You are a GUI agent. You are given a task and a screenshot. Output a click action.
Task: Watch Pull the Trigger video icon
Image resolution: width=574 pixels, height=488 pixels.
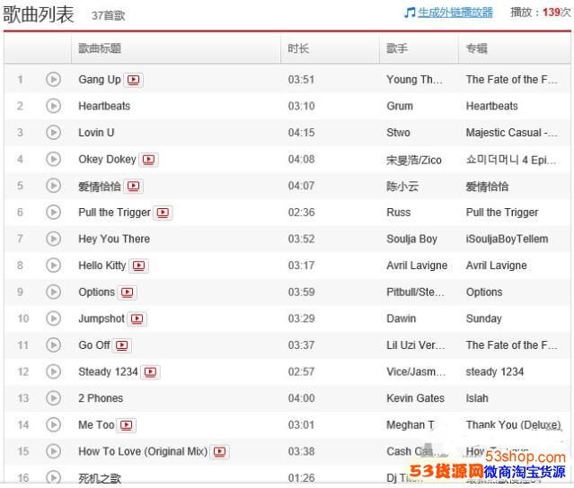tap(163, 213)
